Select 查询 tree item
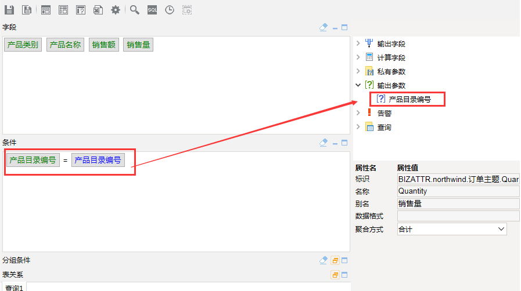This screenshot has height=291, width=521. point(384,128)
